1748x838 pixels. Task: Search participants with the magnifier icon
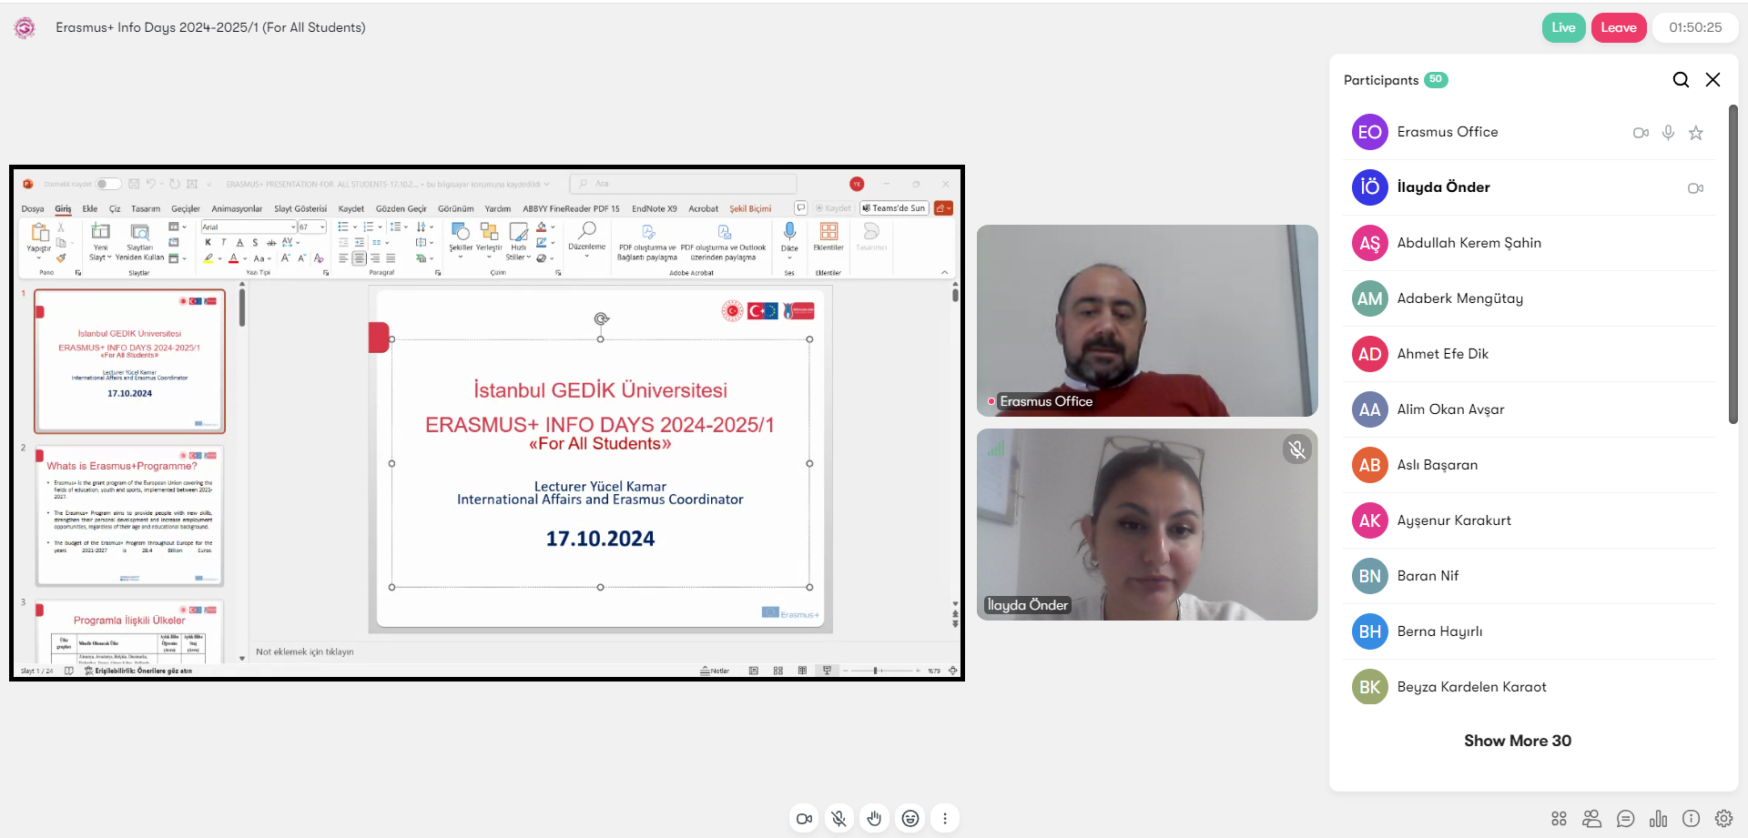1681,80
